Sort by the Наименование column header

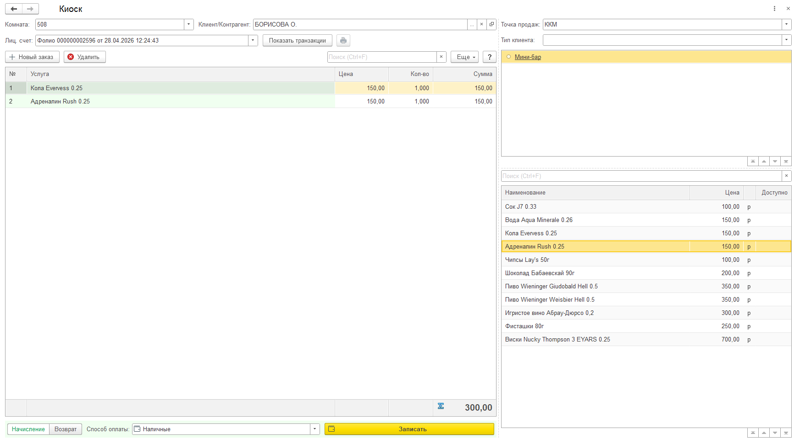coord(596,192)
